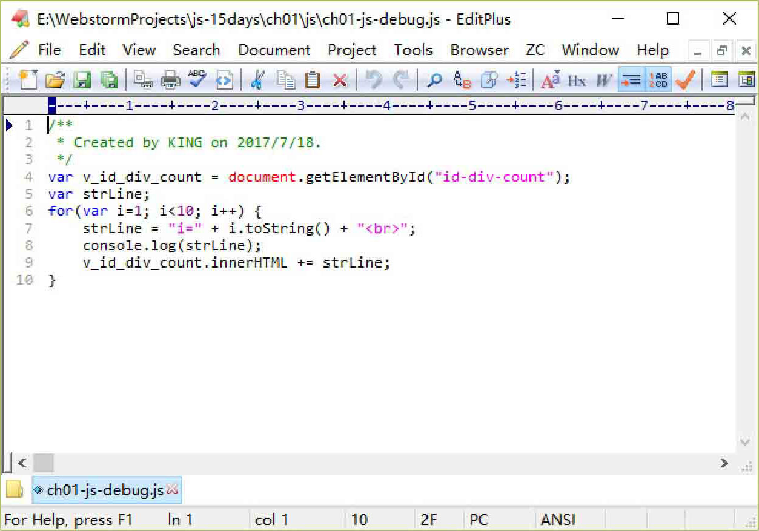Click the horizontal scrollbar thumb
Screen dimensions: 759x531
tap(44, 463)
